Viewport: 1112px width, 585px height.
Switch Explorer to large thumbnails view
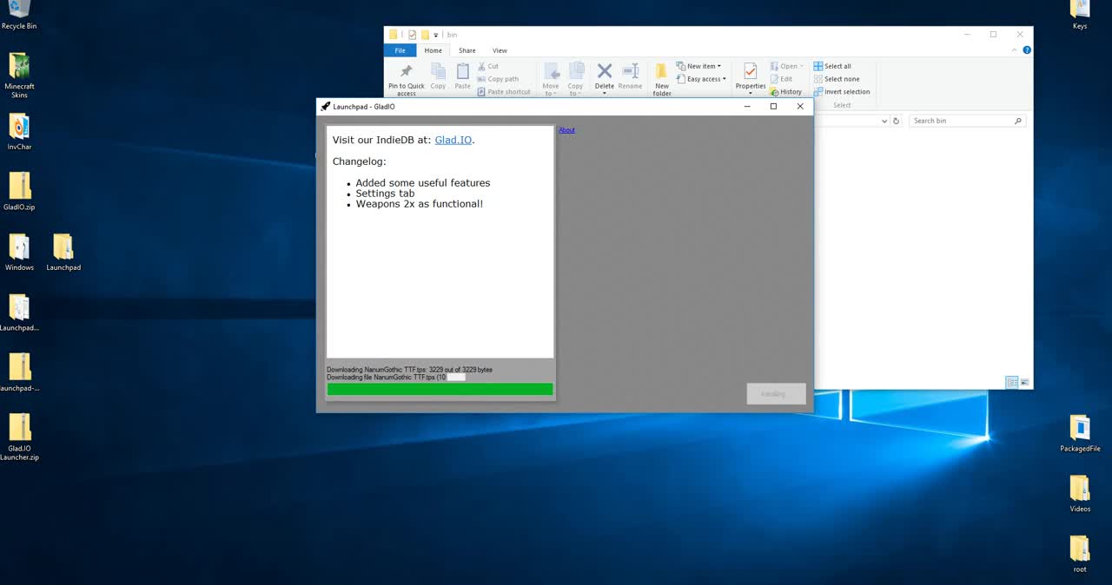coord(1024,383)
